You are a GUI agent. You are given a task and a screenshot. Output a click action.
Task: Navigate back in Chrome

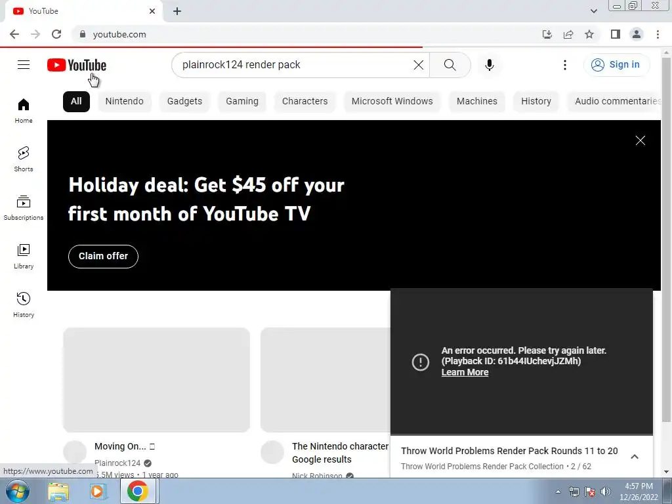click(14, 34)
